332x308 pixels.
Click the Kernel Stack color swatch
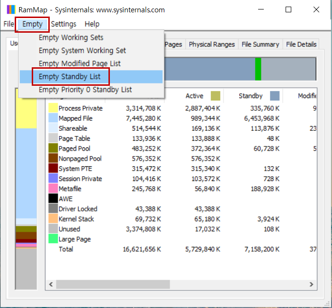(x=53, y=218)
